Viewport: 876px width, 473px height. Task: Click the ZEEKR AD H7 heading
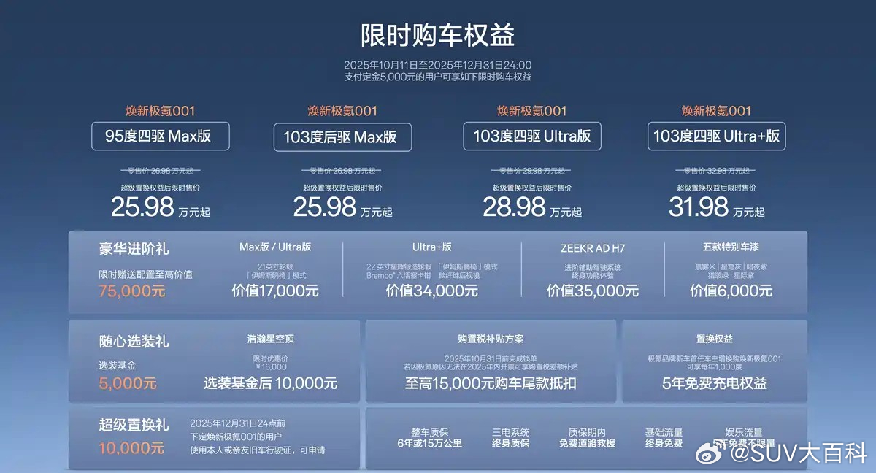click(593, 247)
